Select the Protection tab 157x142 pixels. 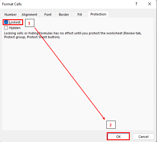pos(98,14)
